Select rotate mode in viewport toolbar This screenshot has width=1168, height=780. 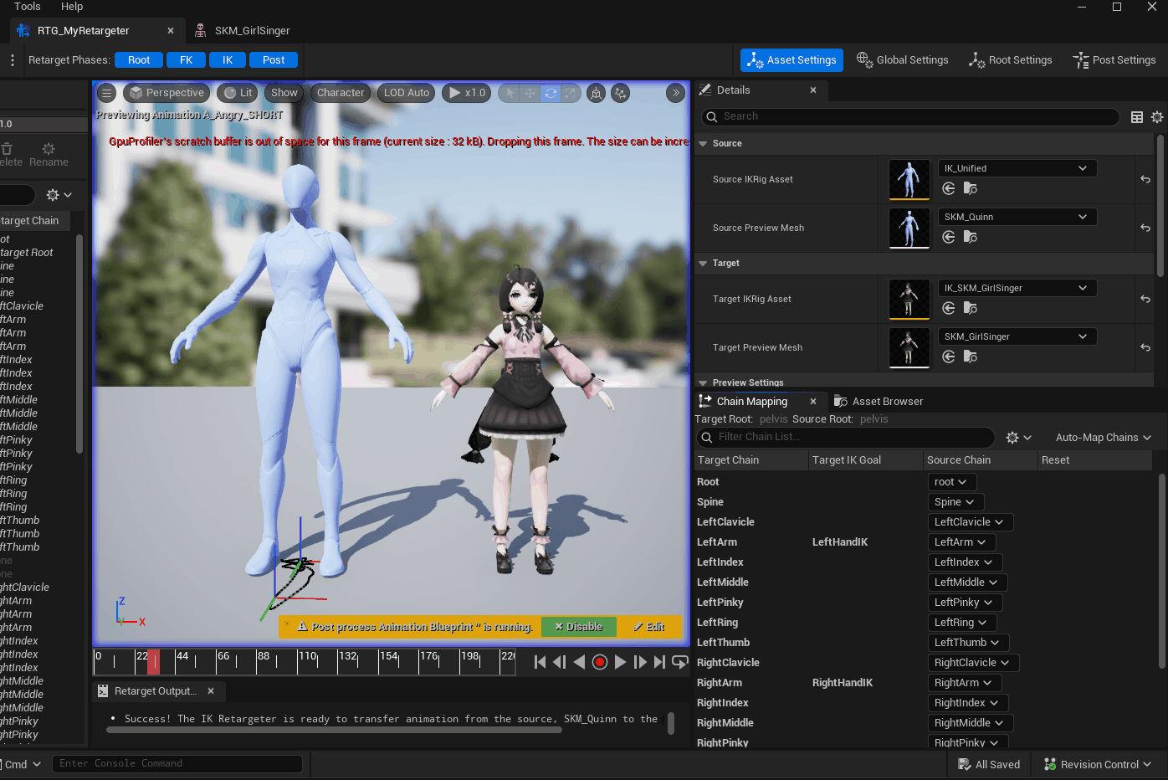[x=551, y=93]
